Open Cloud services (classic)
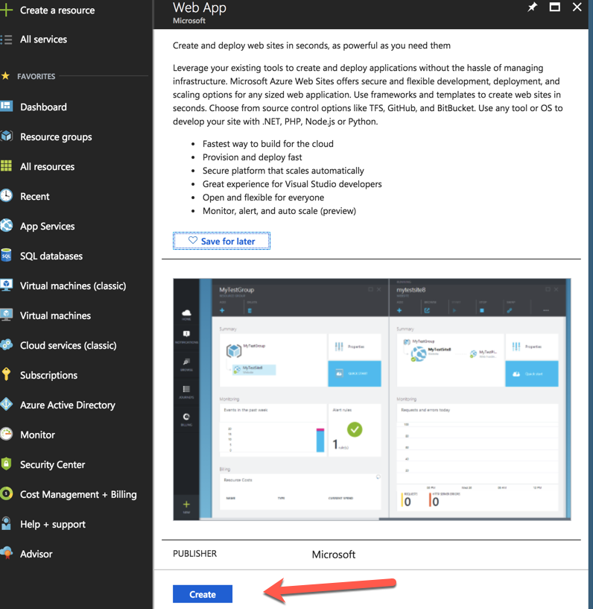 pos(69,345)
